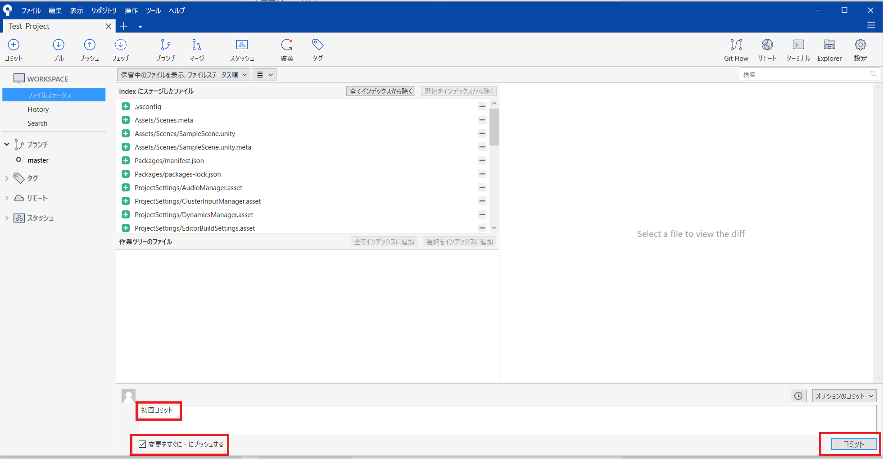Expand the スタッシュ section in sidebar

(x=7, y=218)
